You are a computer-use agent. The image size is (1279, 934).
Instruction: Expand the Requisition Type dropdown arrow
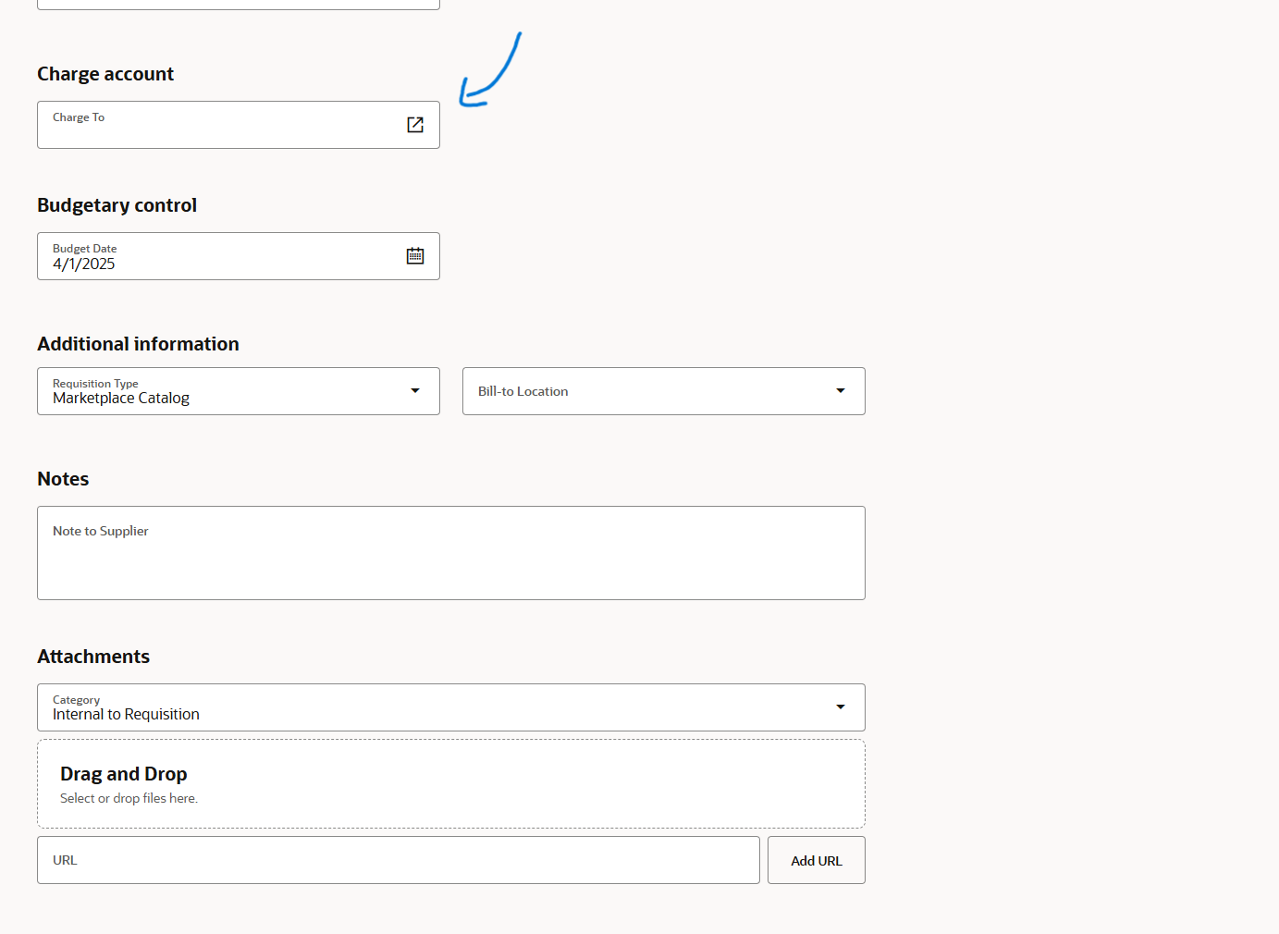pyautogui.click(x=415, y=391)
